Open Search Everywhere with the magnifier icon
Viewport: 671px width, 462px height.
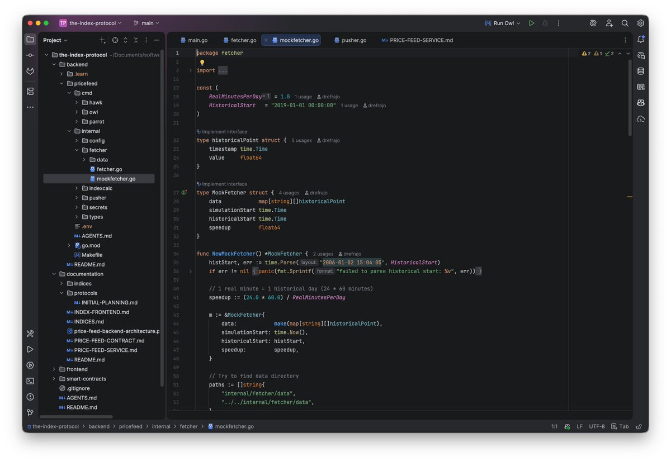(625, 23)
